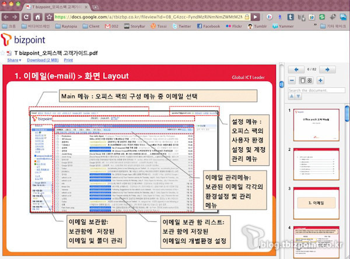This screenshot has height=259, width=350.
Task: Star the T bizpoint PDF document
Action: (3, 53)
